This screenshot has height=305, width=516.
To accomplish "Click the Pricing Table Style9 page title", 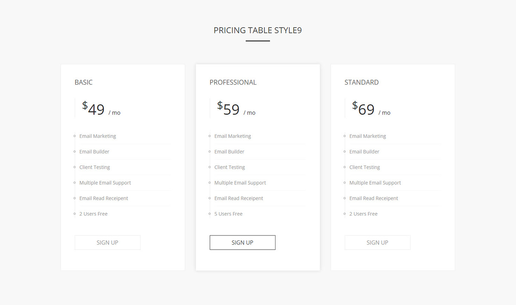I will click(258, 30).
